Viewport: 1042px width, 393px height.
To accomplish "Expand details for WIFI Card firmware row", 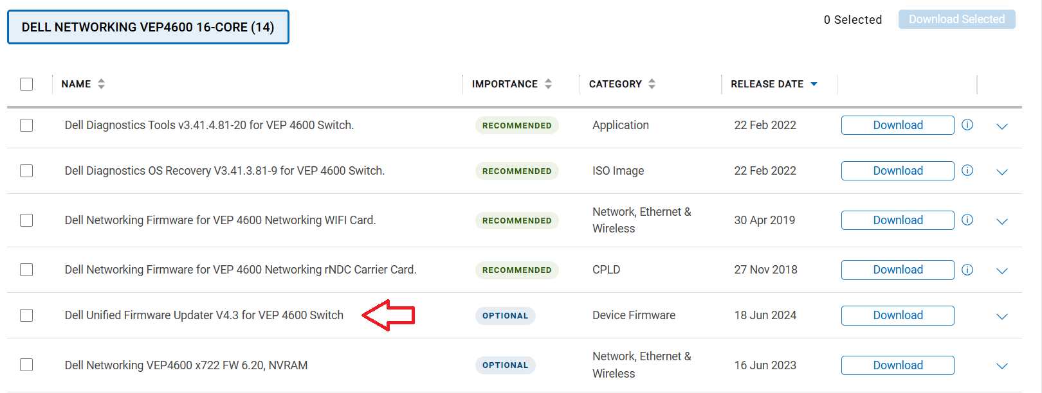I will point(1001,222).
